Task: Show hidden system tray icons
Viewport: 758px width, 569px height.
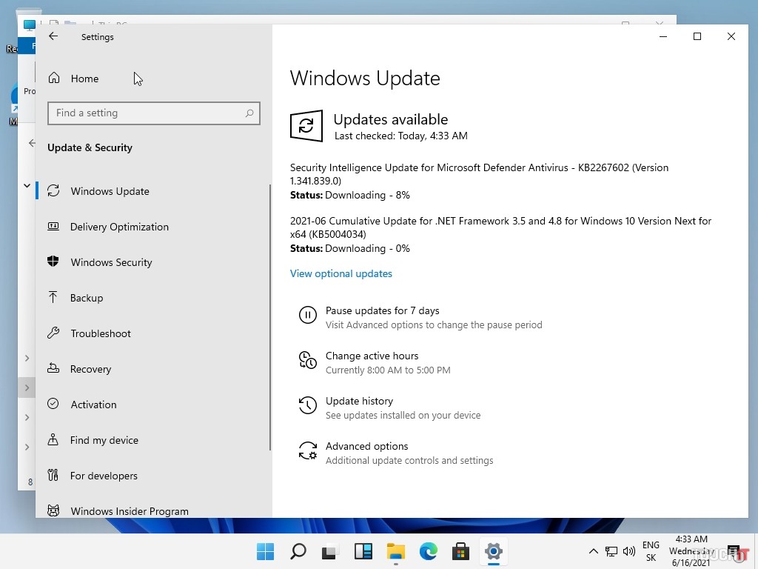Action: 593,551
